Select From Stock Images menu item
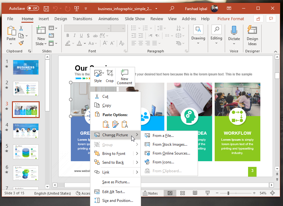283x206 pixels. pos(170,144)
